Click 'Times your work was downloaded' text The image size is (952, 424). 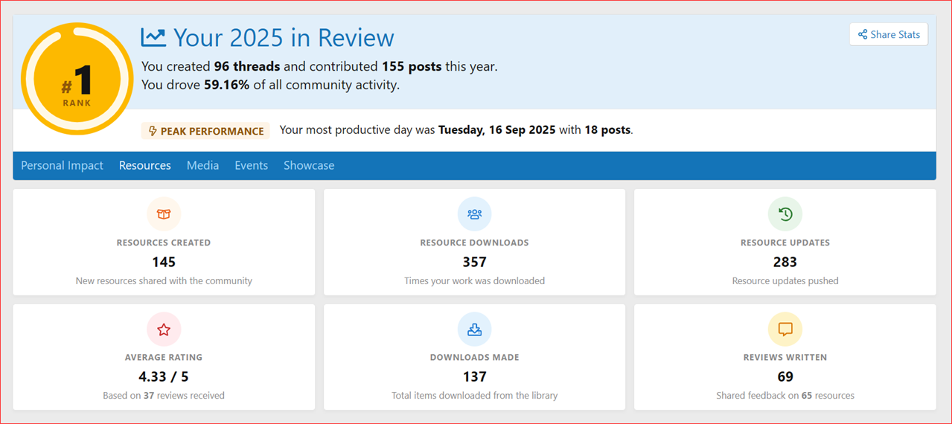(x=474, y=281)
